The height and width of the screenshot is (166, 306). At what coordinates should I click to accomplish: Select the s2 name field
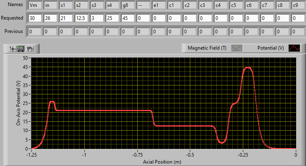(81, 5)
